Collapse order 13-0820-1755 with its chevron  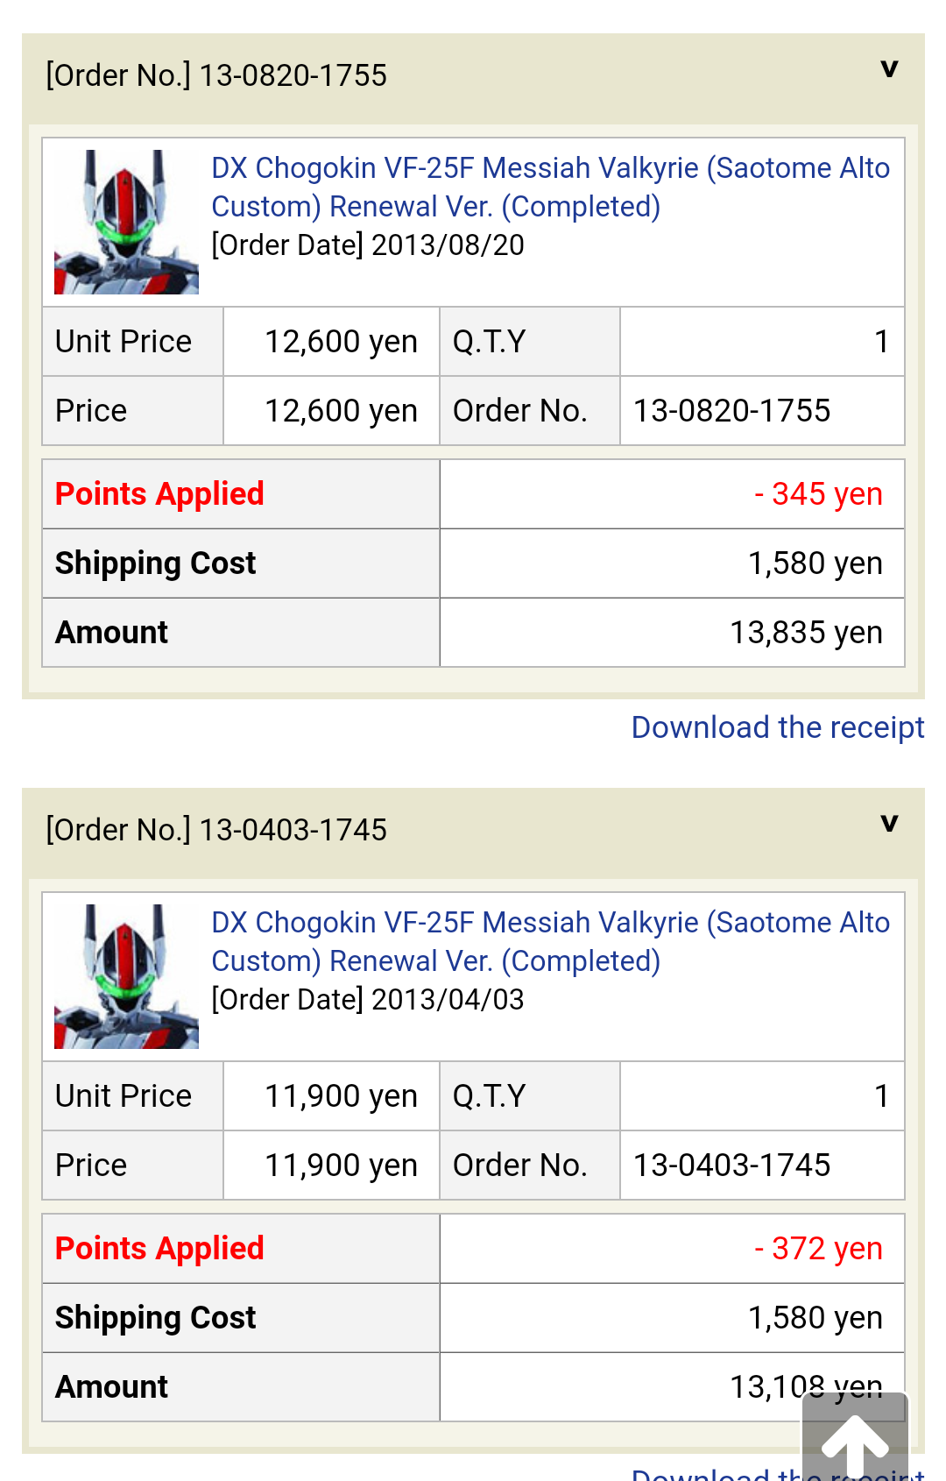coord(889,69)
